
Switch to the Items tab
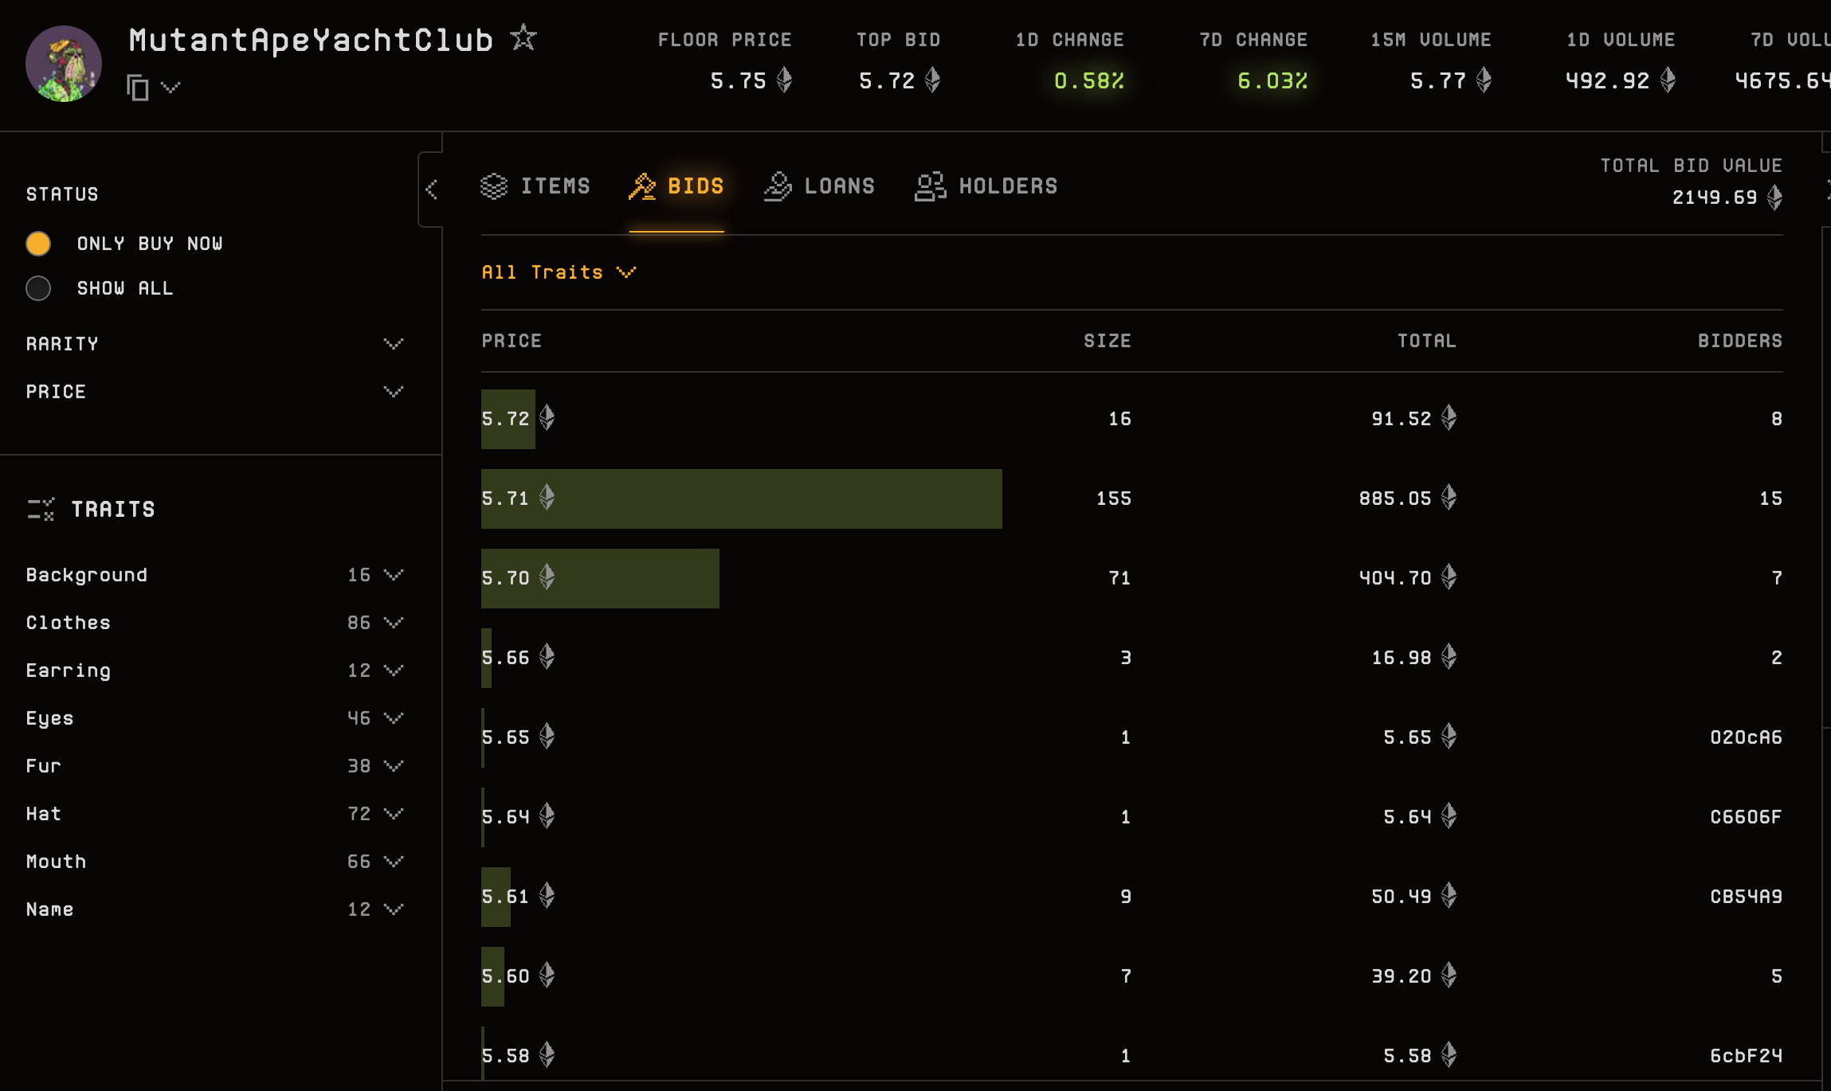(x=555, y=185)
